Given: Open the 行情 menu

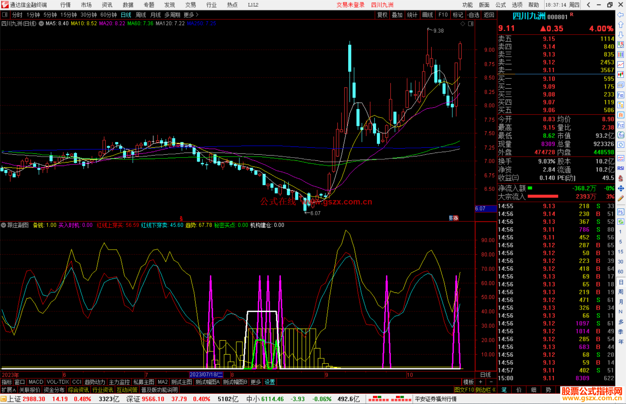Looking at the screenshot, I should pos(65,5).
